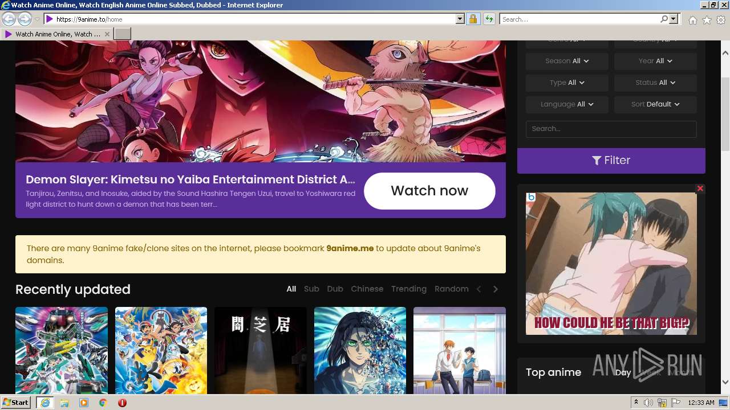Open the IE Tools gear icon
Screen dimensions: 730x410
(x=721, y=20)
